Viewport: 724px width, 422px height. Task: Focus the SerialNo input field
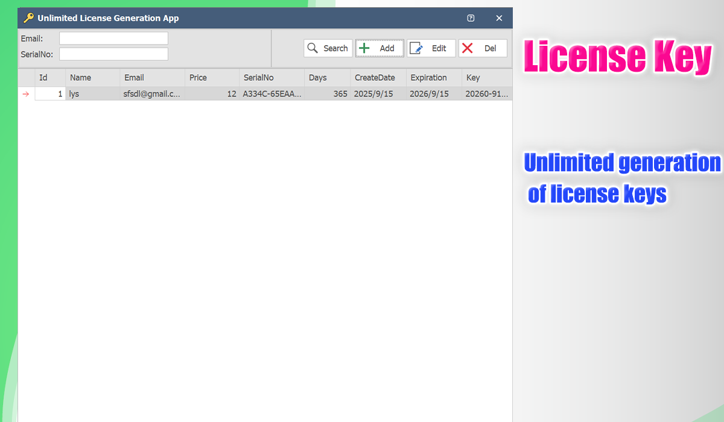pos(113,54)
